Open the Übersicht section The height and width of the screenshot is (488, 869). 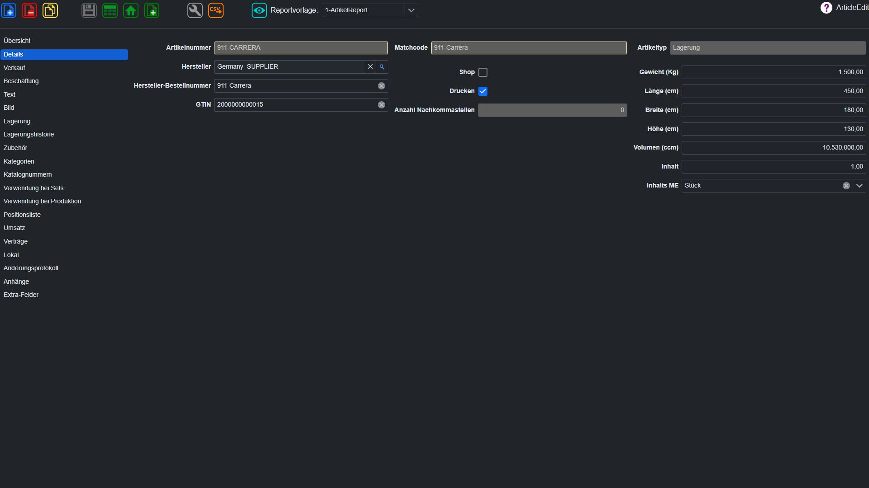pyautogui.click(x=64, y=41)
